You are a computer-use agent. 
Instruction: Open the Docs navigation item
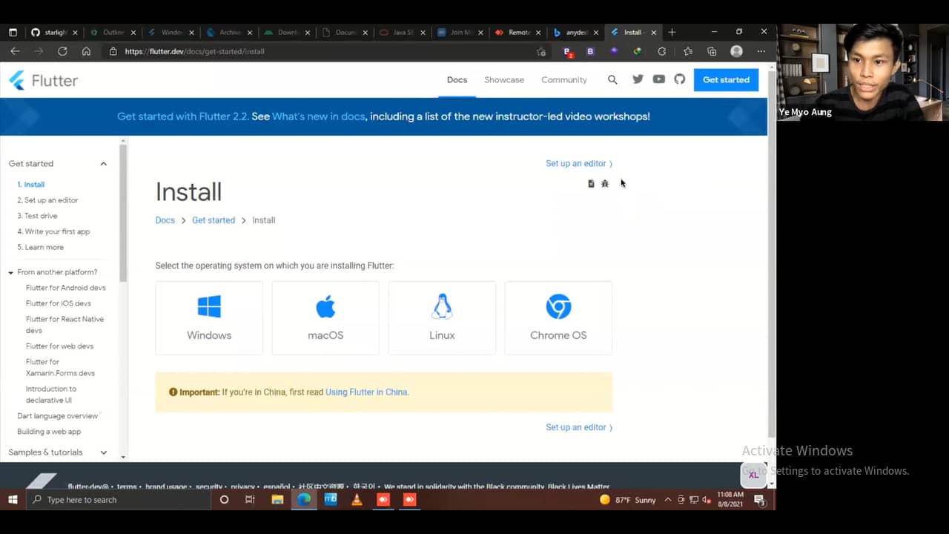(457, 79)
